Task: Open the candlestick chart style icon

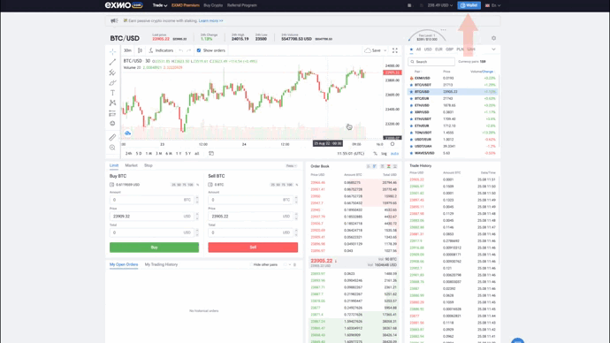Action: [140, 50]
